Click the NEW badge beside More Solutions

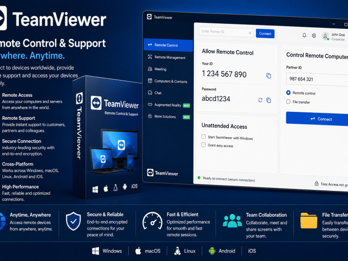(186, 117)
